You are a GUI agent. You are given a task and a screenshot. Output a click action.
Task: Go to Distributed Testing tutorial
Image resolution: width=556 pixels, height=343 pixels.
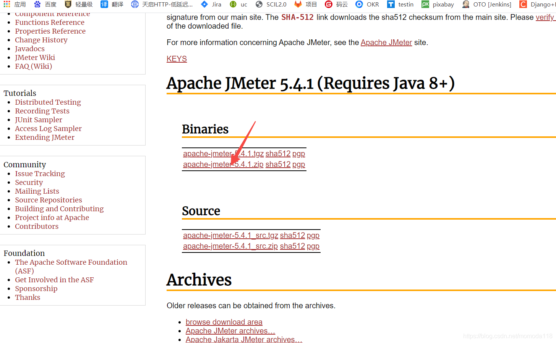pyautogui.click(x=48, y=102)
